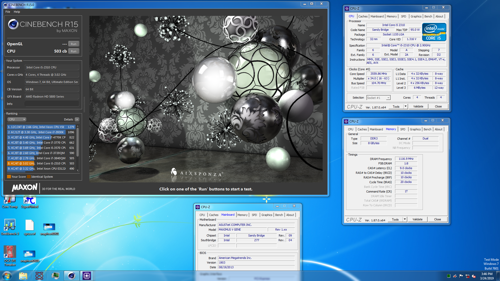
Task: Switch to Bench tab in Memory CPU-Z window
Action: point(427,129)
